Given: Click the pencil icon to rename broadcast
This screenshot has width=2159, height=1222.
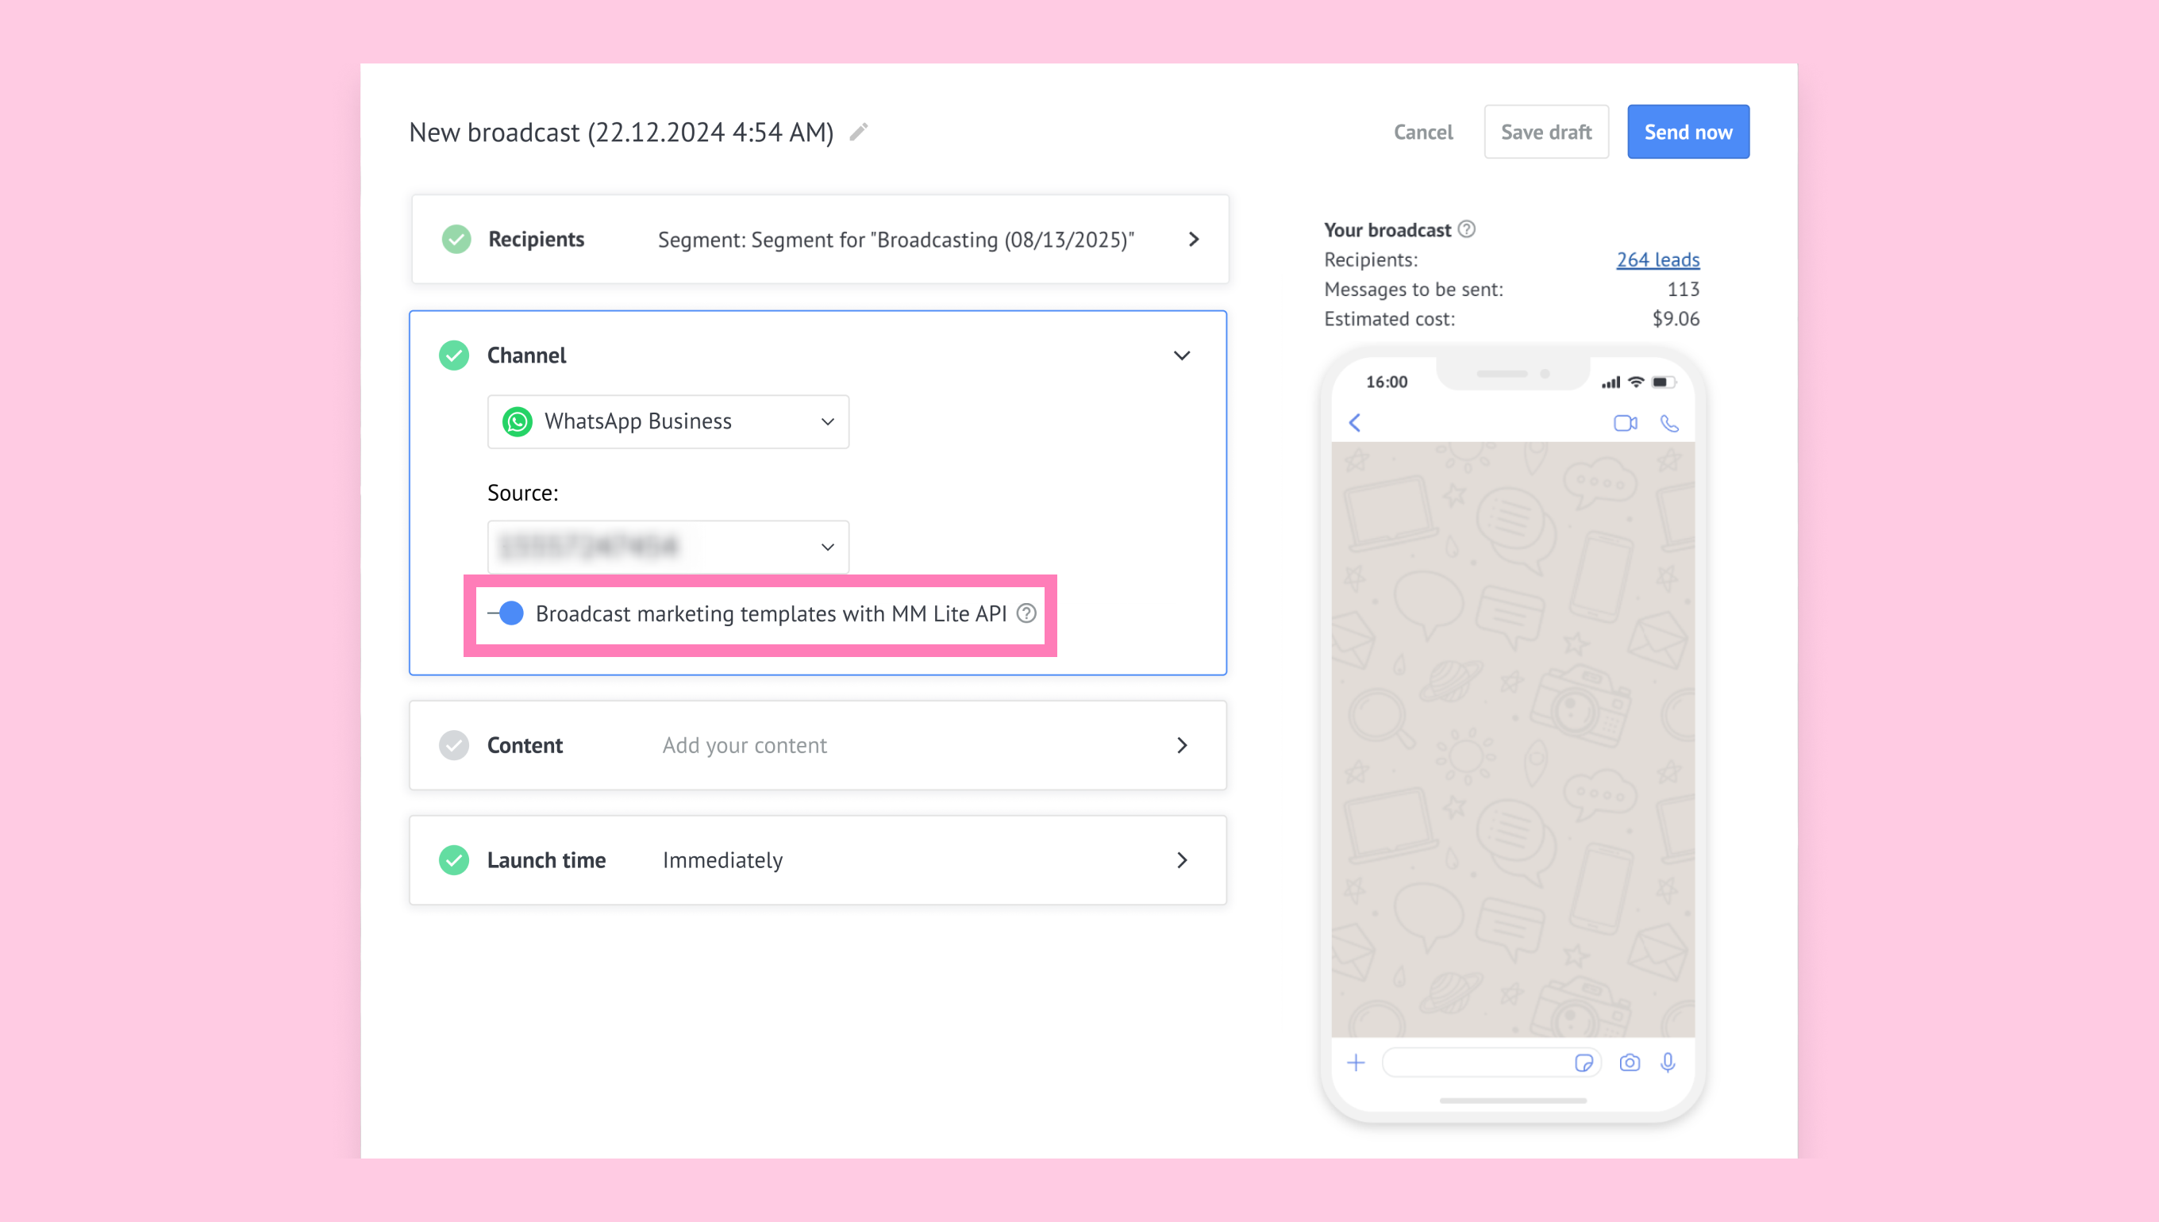Looking at the screenshot, I should tap(858, 132).
